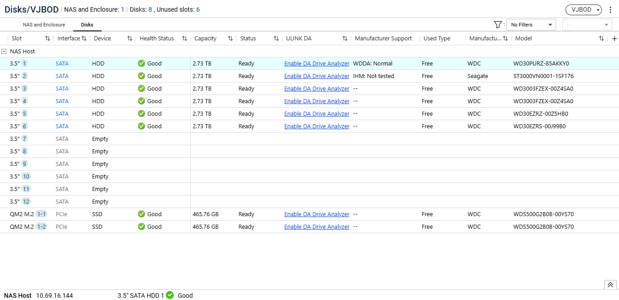This screenshot has height=300, width=619.
Task: Select model ST3000VN0001-1SF176
Action: [x=544, y=76]
